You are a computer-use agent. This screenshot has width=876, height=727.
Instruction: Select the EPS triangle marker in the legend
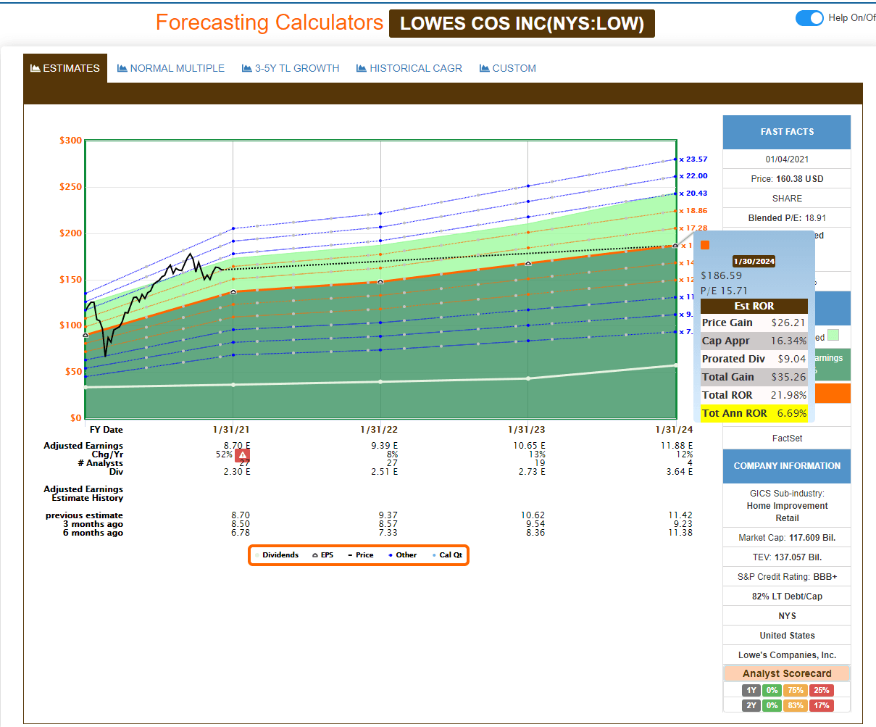pyautogui.click(x=314, y=554)
